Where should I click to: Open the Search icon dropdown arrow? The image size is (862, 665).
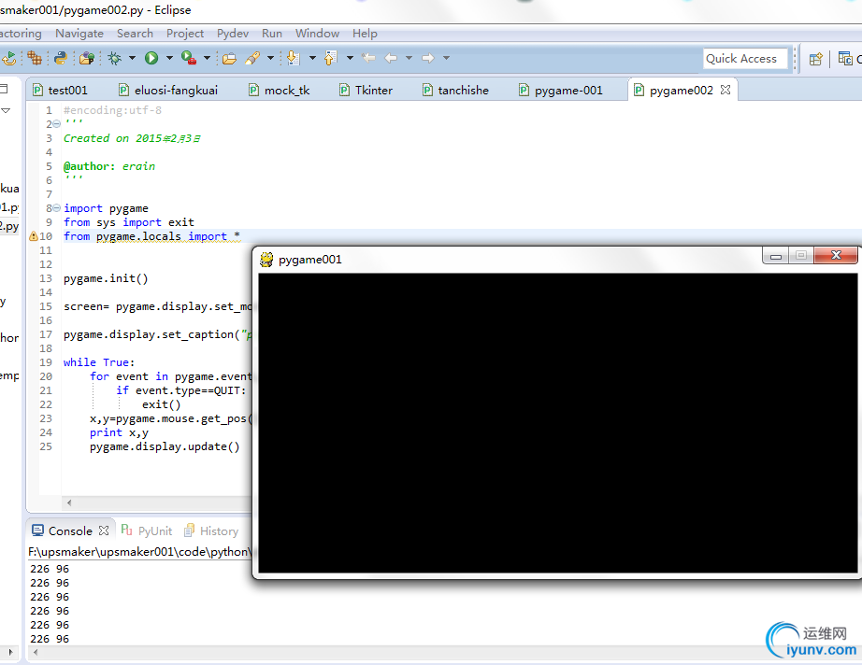click(270, 58)
